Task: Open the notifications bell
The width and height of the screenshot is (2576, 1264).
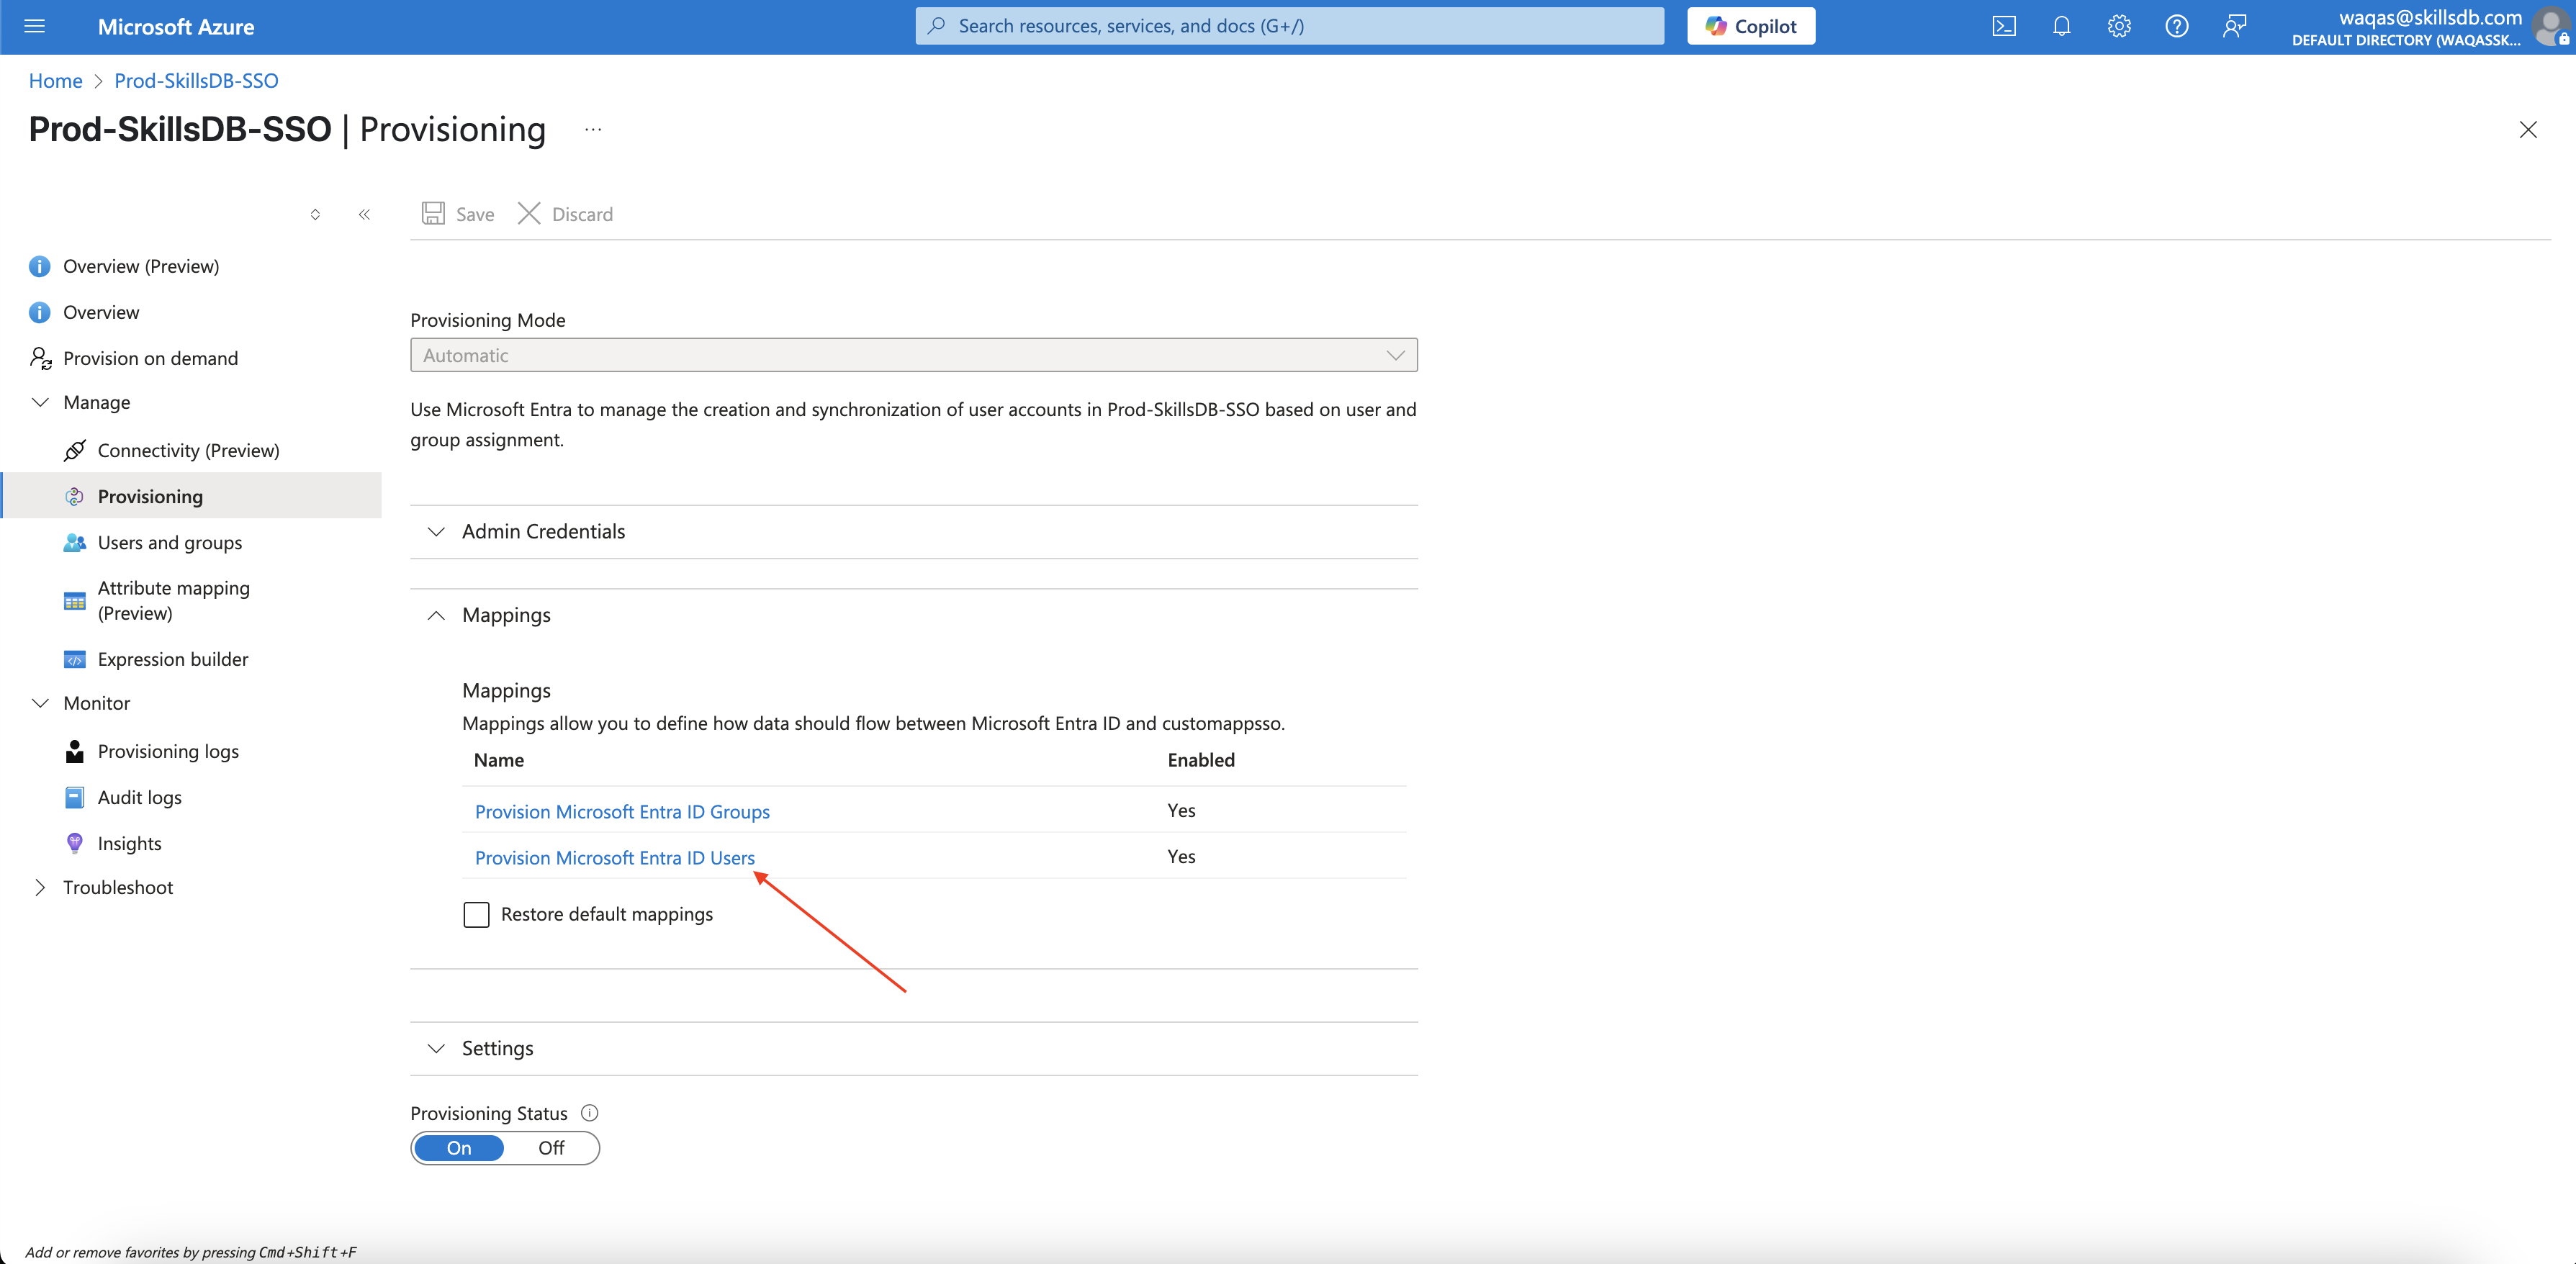Action: click(x=2061, y=26)
